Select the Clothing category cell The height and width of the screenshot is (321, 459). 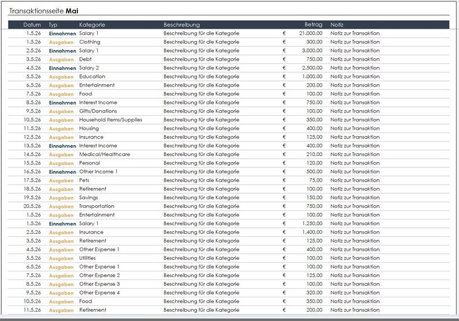point(90,42)
